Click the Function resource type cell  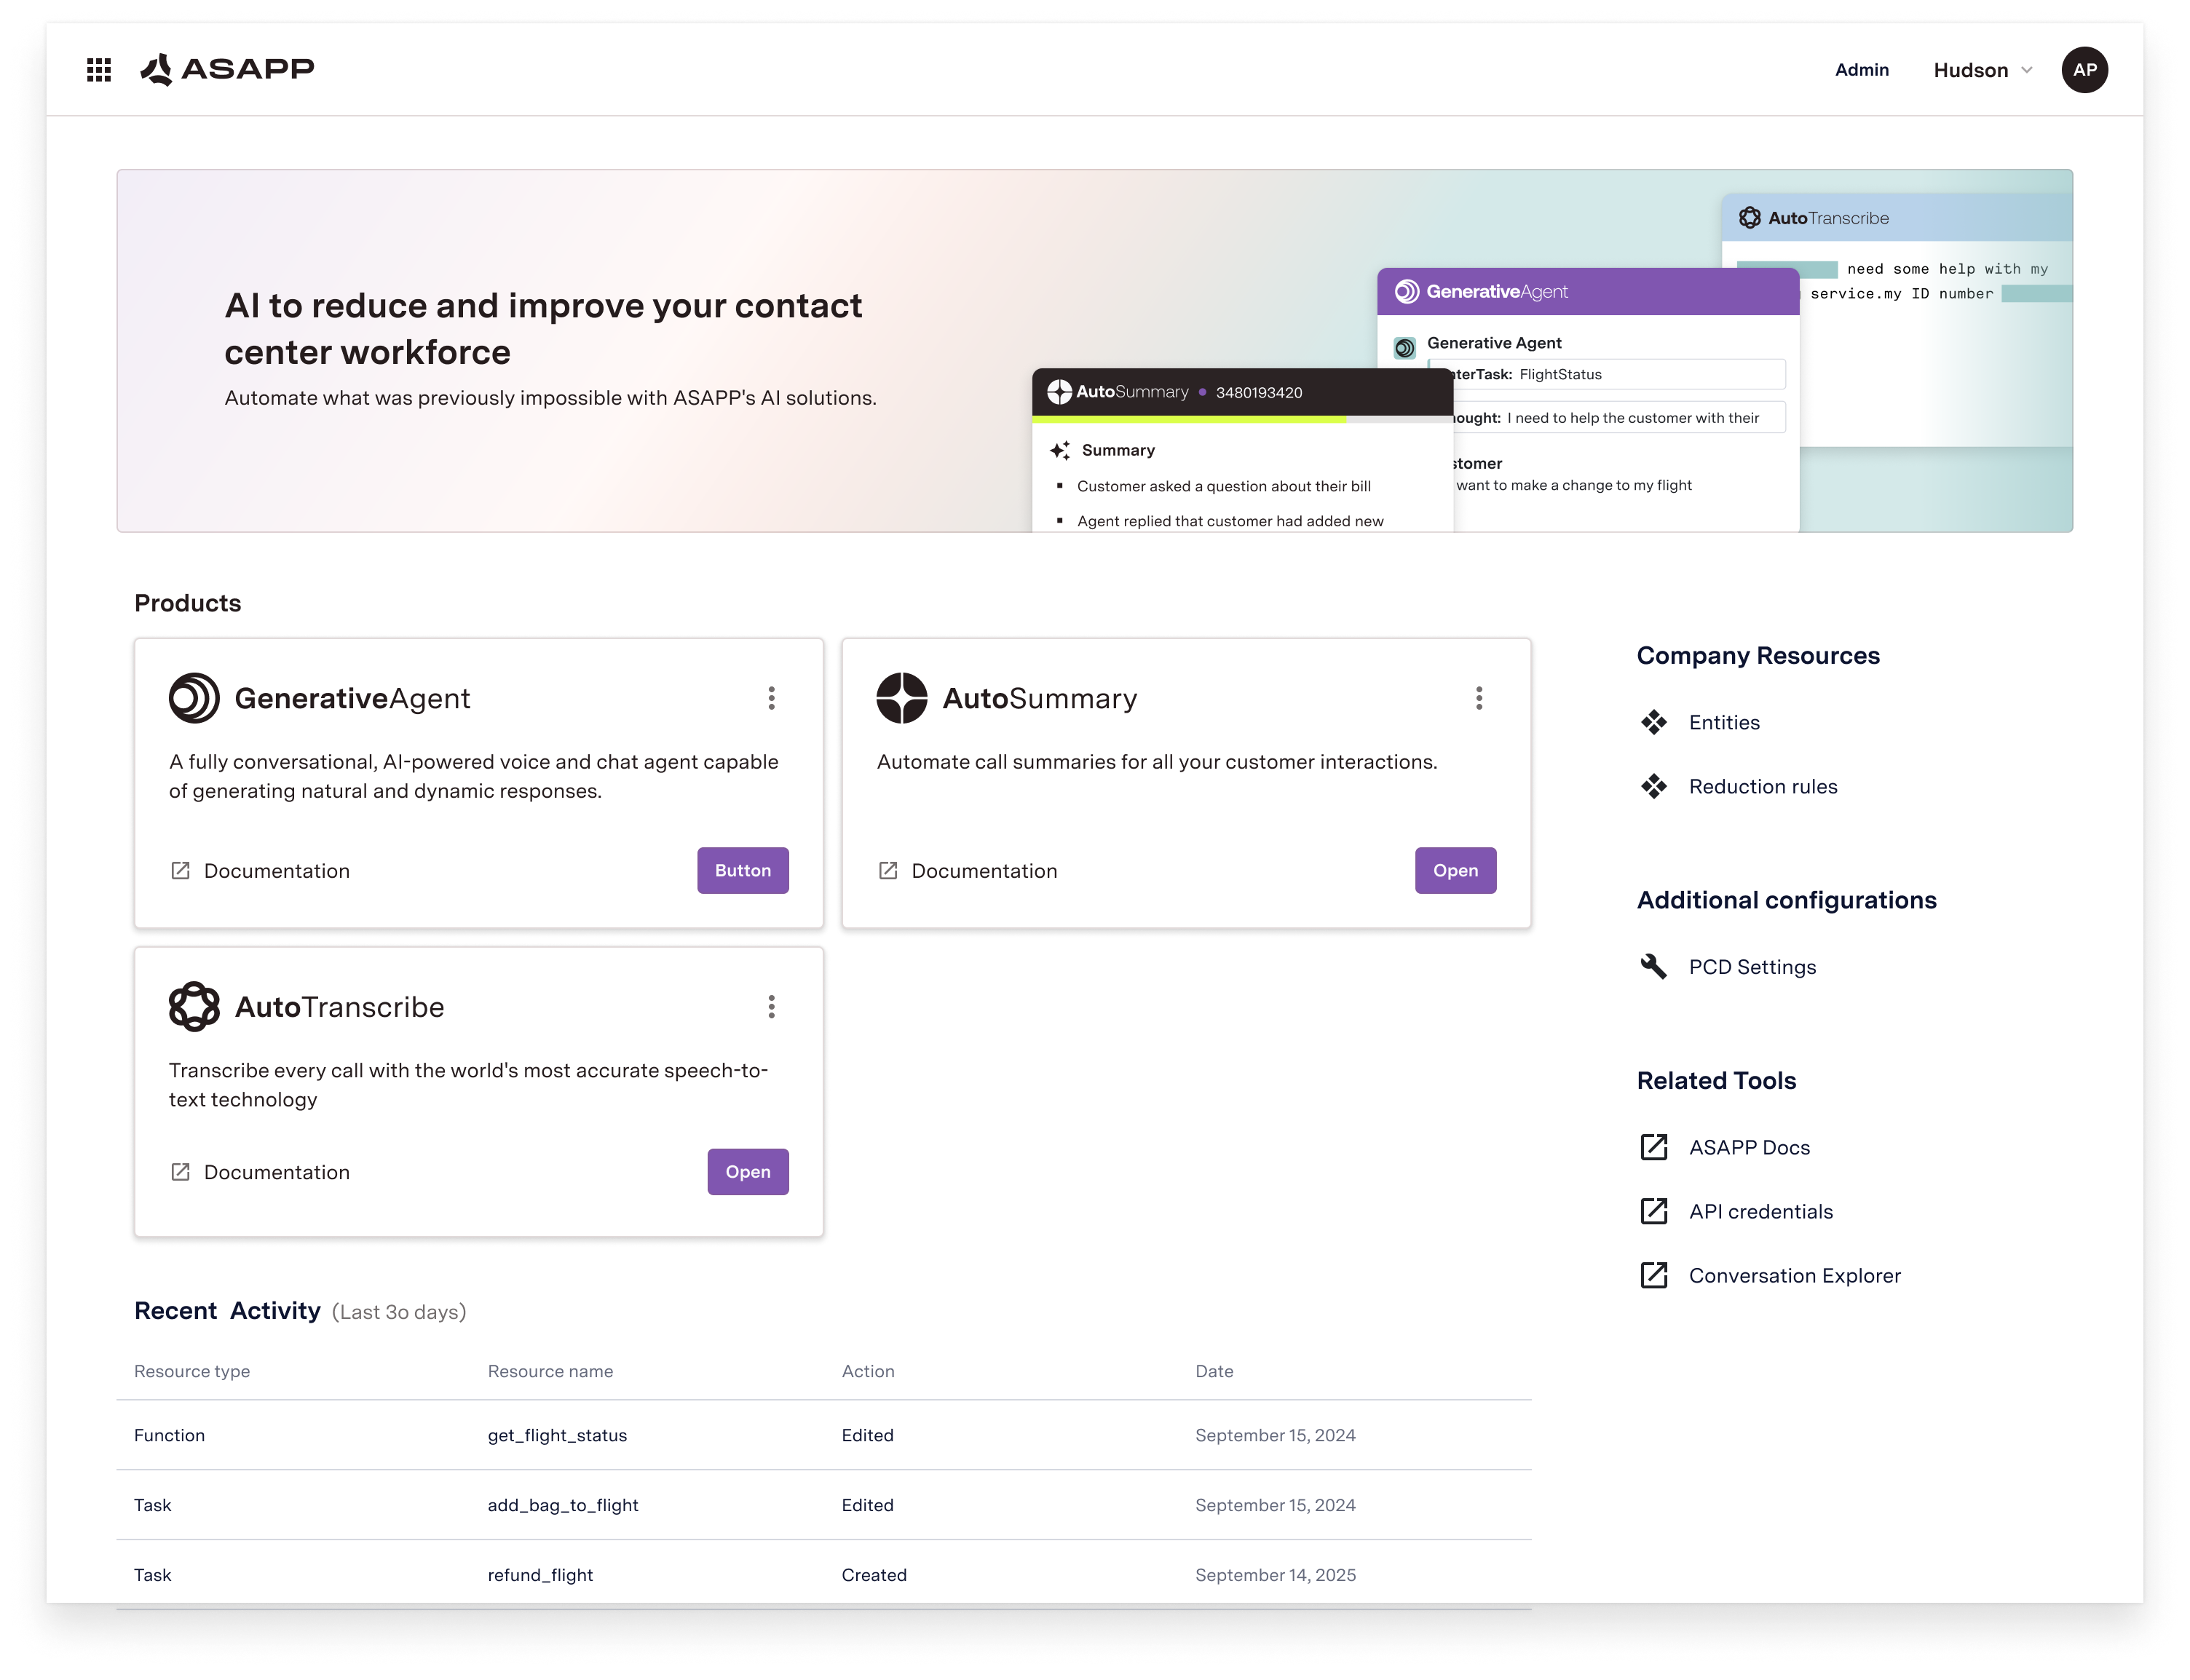pos(169,1435)
